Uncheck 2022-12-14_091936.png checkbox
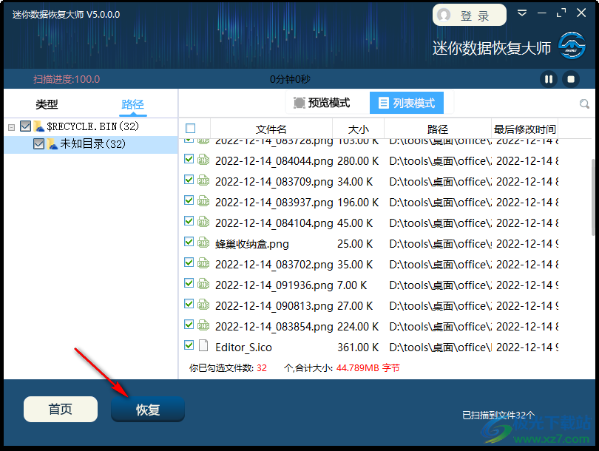Viewport: 599px width, 451px height. [189, 282]
